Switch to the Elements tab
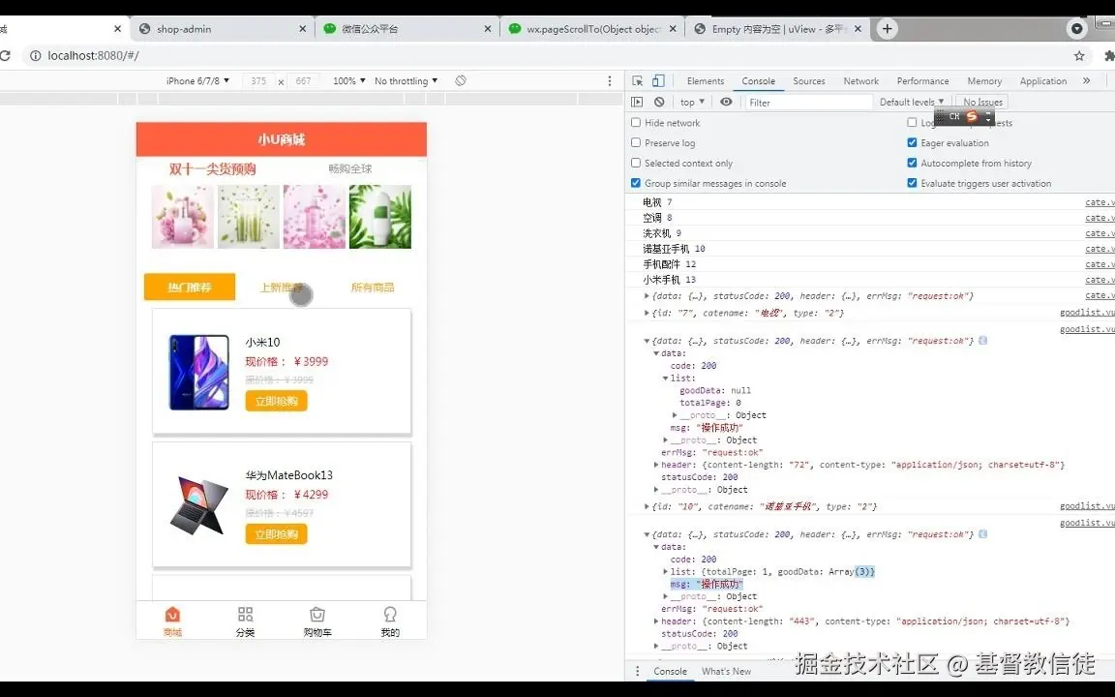This screenshot has height=697, width=1115. coord(706,81)
